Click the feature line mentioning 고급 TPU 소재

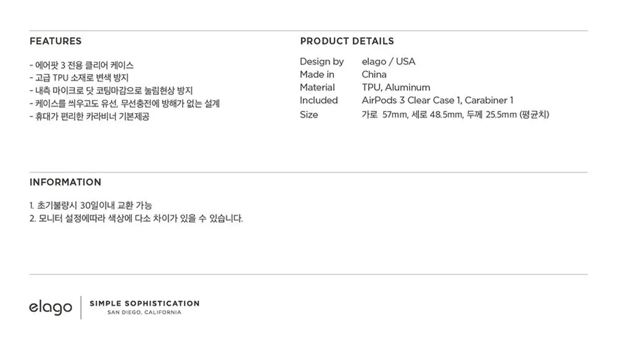(78, 78)
